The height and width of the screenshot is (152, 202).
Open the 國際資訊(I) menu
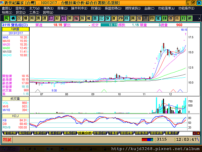[x=133, y=8]
